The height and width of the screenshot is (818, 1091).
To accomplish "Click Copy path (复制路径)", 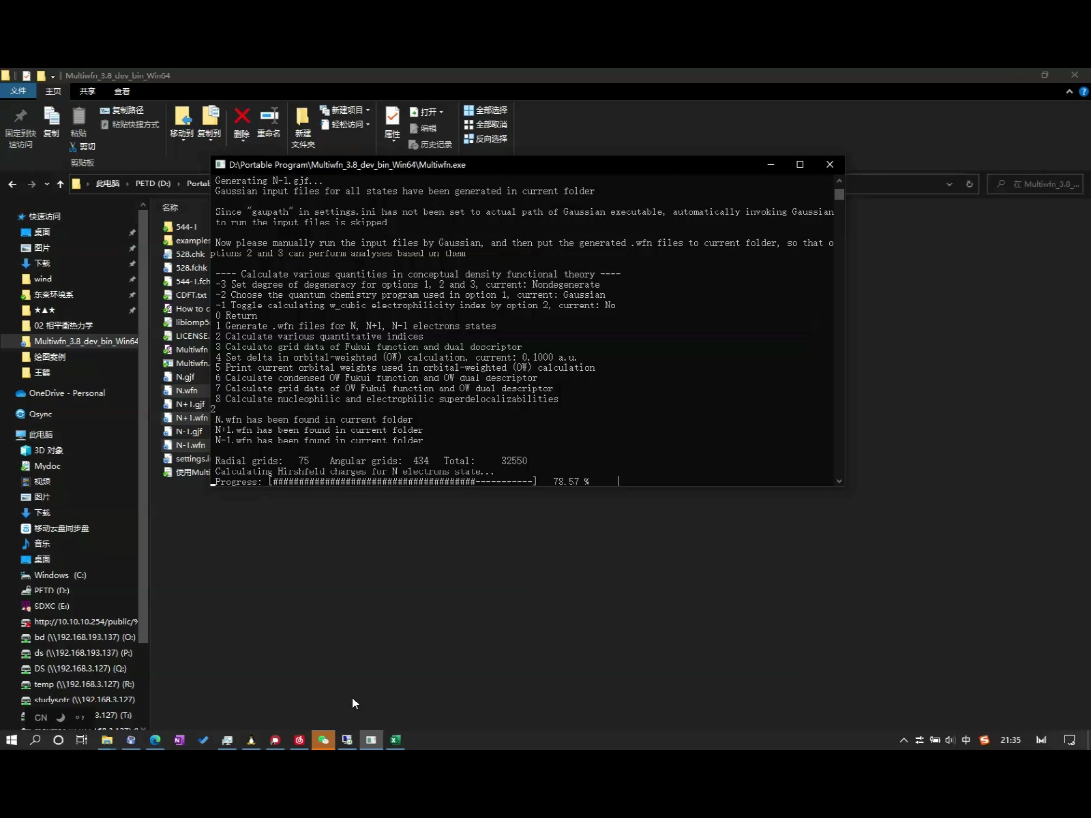I will 122,110.
